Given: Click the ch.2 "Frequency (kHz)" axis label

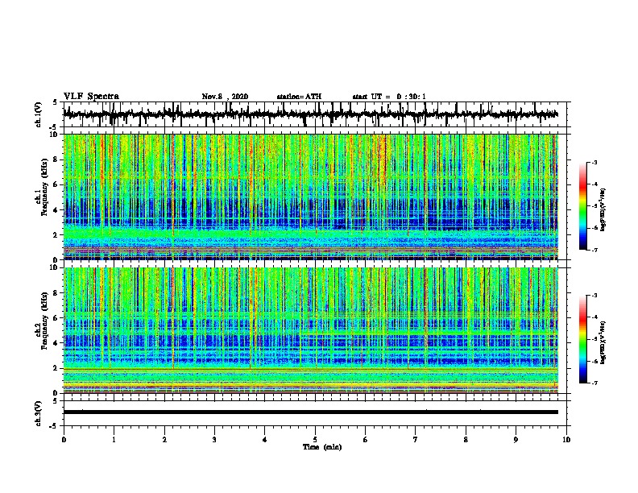Looking at the screenshot, I should point(45,321).
